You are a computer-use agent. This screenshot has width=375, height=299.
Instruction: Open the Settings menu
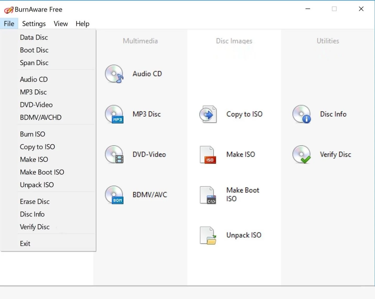(x=34, y=24)
